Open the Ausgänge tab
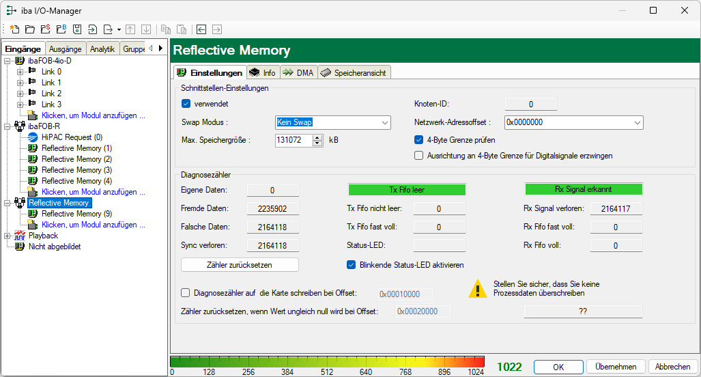701x377 pixels. [x=66, y=49]
